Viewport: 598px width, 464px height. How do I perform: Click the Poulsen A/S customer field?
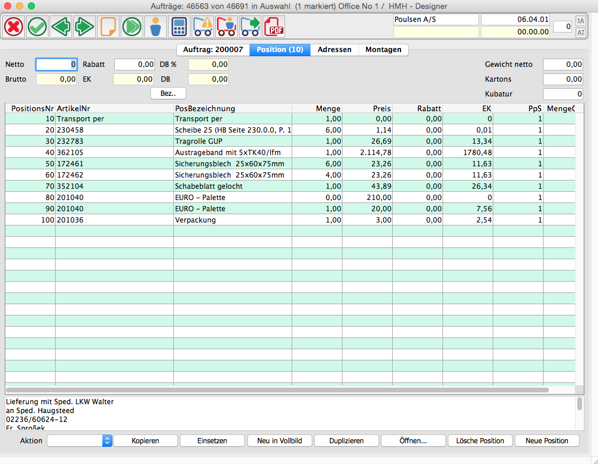click(x=436, y=20)
